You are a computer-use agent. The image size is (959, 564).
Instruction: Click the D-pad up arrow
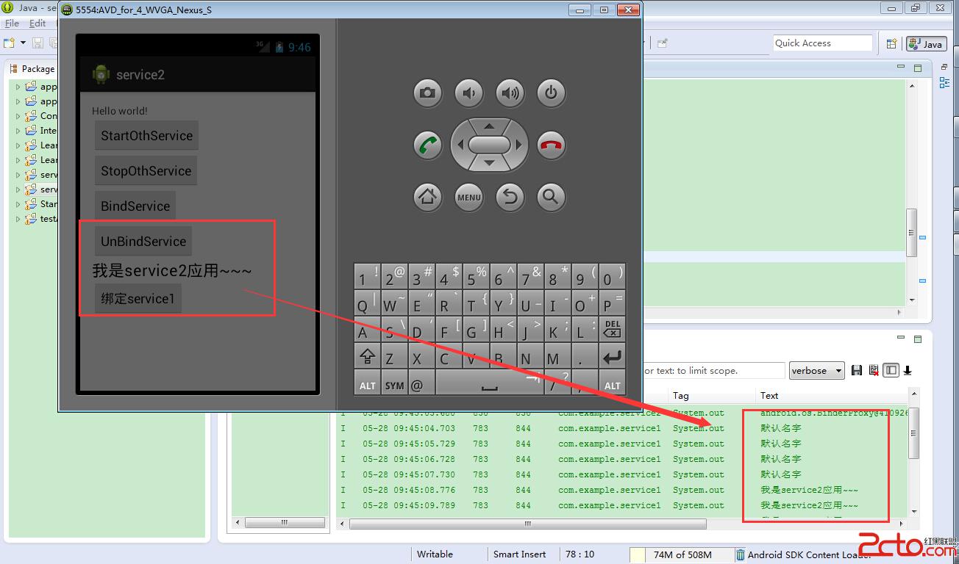(489, 126)
